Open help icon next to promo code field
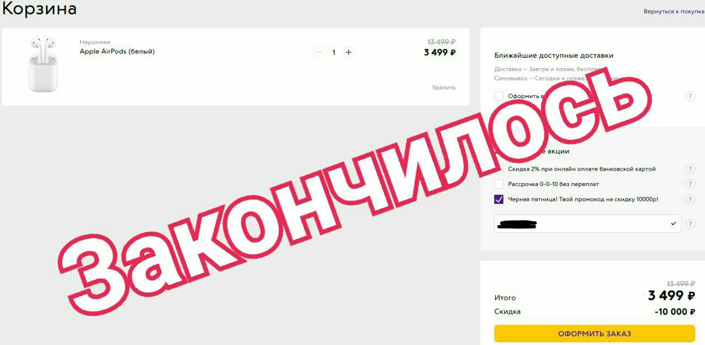 tap(691, 224)
